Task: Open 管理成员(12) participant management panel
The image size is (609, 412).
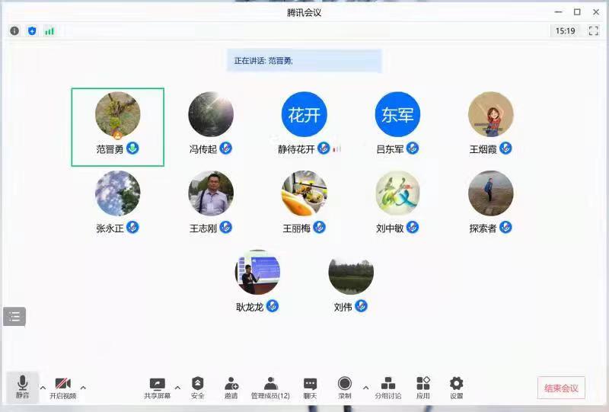Action: (270, 387)
